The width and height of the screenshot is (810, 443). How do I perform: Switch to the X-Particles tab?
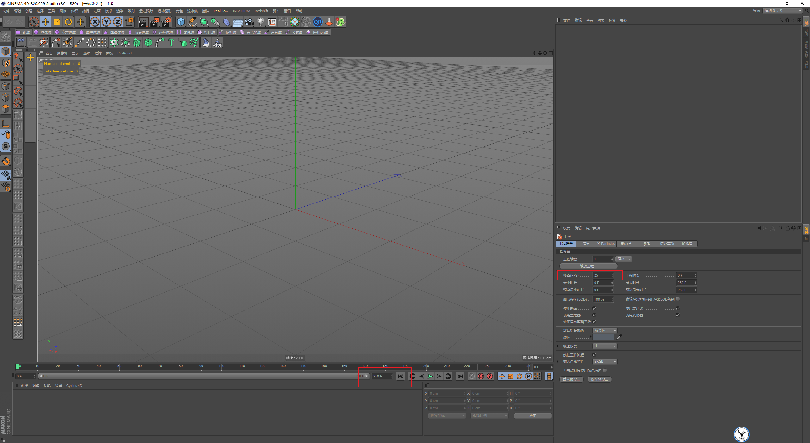click(x=606, y=244)
